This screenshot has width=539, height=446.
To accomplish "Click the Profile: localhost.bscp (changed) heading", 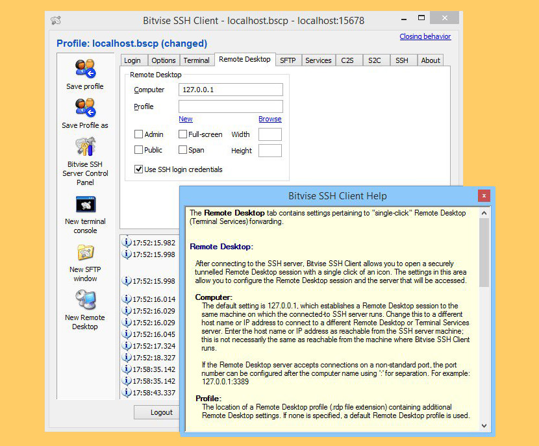I will [132, 43].
